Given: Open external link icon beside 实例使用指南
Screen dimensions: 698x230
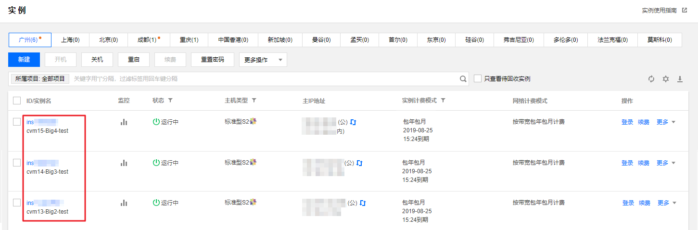Looking at the screenshot, I should [x=685, y=10].
